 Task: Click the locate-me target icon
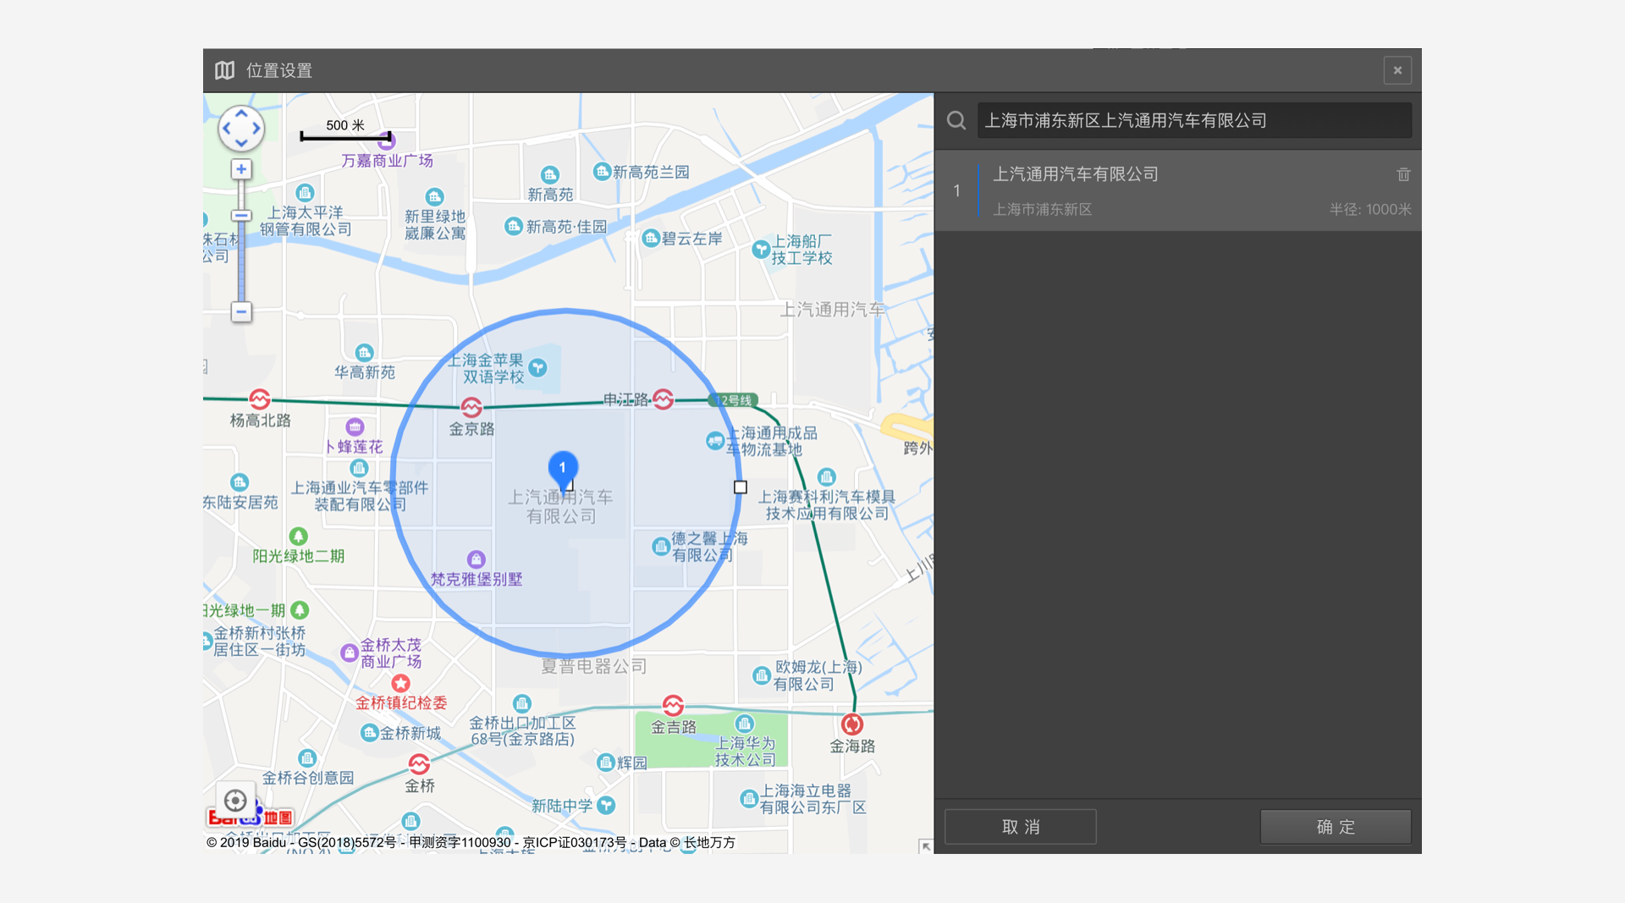pos(235,800)
